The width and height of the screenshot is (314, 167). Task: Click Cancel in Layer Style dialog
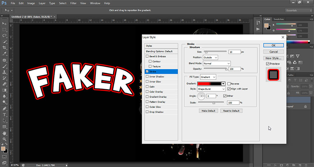tap(273, 52)
